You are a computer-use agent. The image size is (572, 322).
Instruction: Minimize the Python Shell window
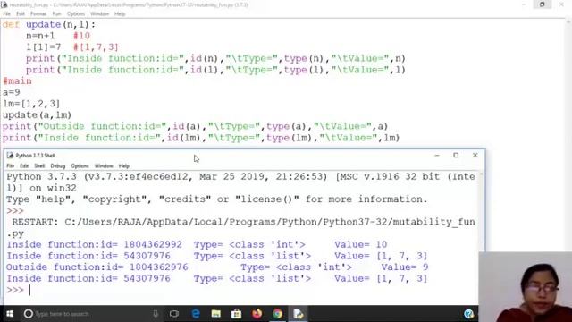(x=437, y=156)
